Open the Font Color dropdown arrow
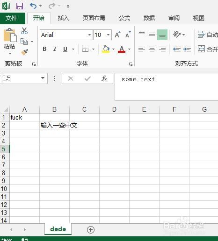 click(129, 49)
